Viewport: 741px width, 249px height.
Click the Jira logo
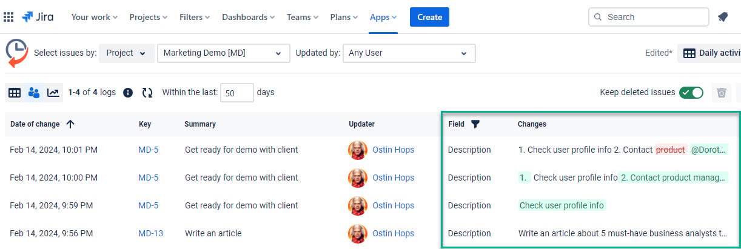click(x=38, y=17)
